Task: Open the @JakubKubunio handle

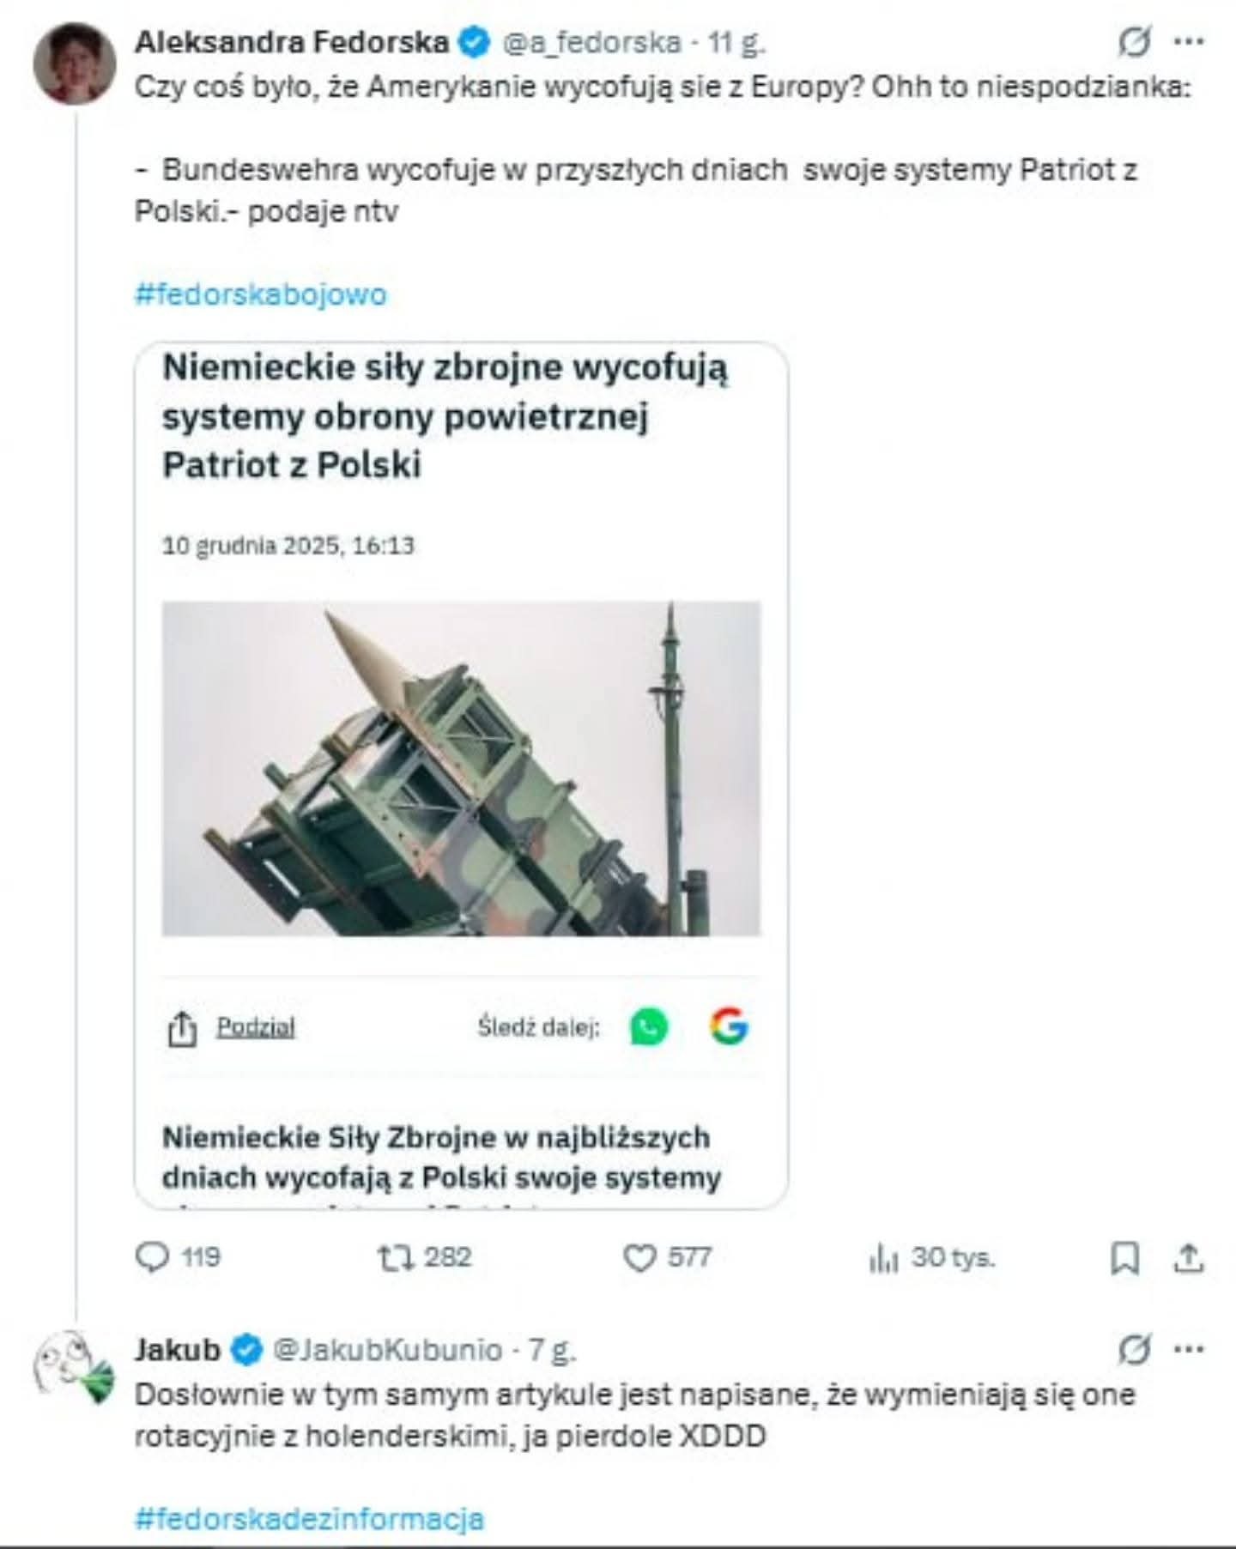Action: pyautogui.click(x=387, y=1350)
